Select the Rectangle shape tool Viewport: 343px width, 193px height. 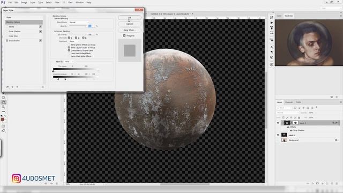click(x=3, y=98)
